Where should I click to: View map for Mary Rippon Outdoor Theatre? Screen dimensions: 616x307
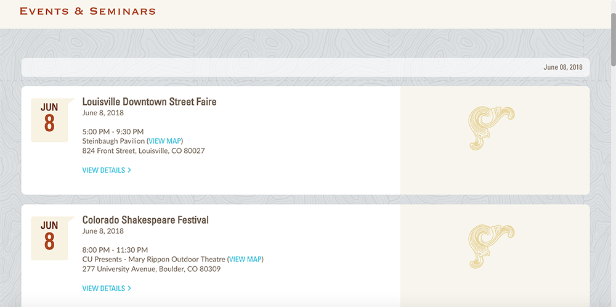tap(245, 260)
